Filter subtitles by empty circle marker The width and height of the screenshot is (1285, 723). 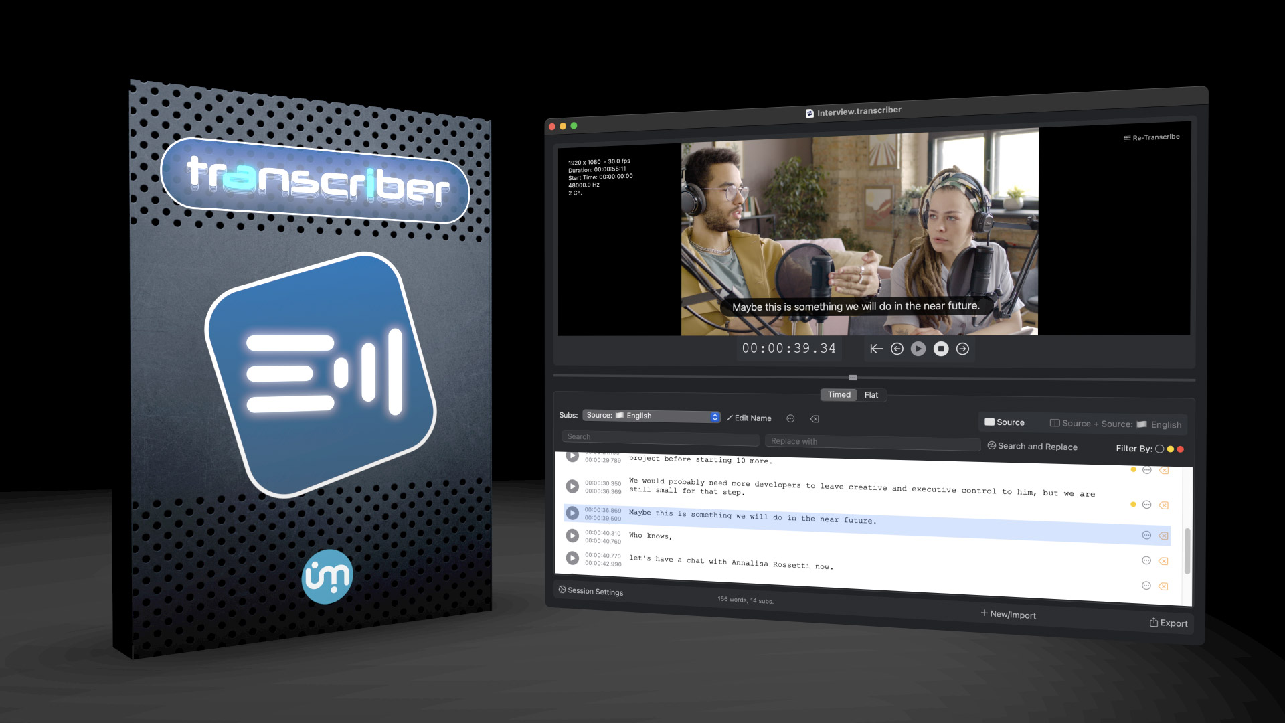point(1159,449)
